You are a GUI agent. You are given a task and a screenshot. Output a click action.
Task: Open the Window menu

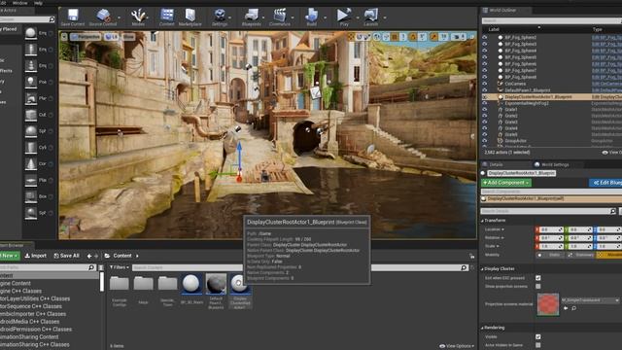[19, 3]
